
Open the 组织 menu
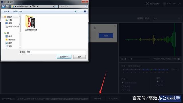6,11
